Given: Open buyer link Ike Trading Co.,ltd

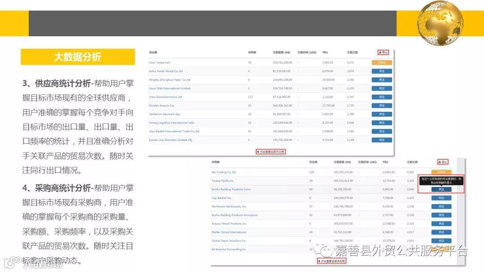Looking at the screenshot, I should 224,172.
